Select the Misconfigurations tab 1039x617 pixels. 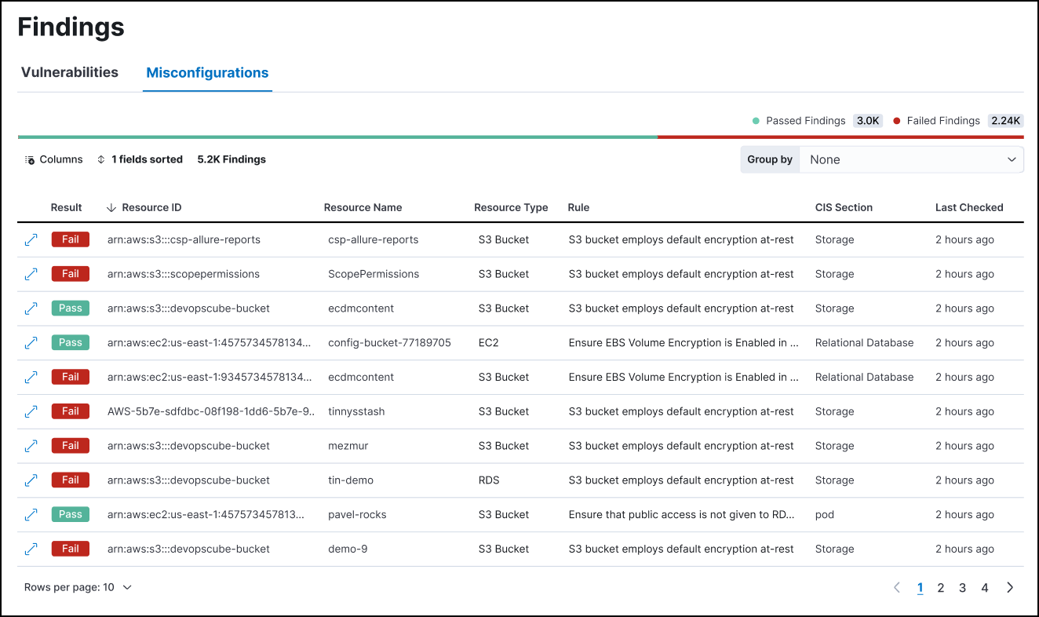(207, 73)
